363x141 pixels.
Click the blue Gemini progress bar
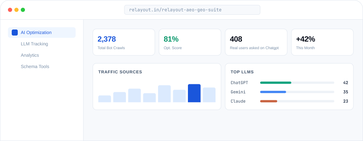[x=273, y=92]
